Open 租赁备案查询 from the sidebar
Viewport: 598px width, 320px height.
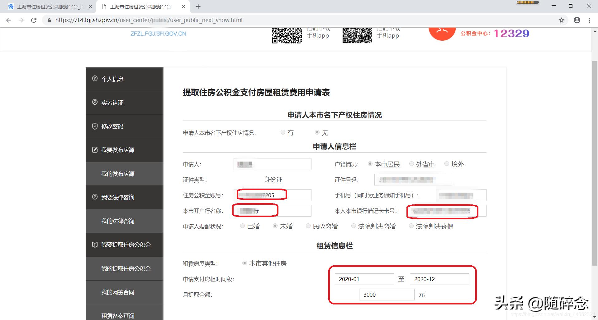click(x=118, y=315)
